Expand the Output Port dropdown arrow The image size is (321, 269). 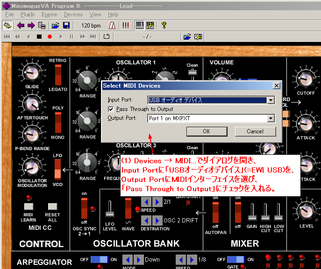[271, 118]
